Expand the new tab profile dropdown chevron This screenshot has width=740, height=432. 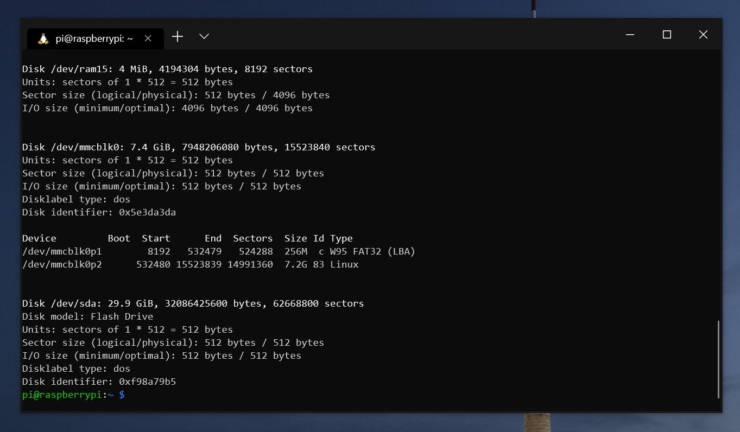click(204, 36)
